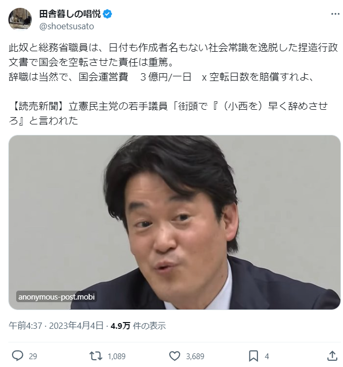Screen dimensions: 343x367
Task: Open the share upload icon
Action: click(x=332, y=356)
